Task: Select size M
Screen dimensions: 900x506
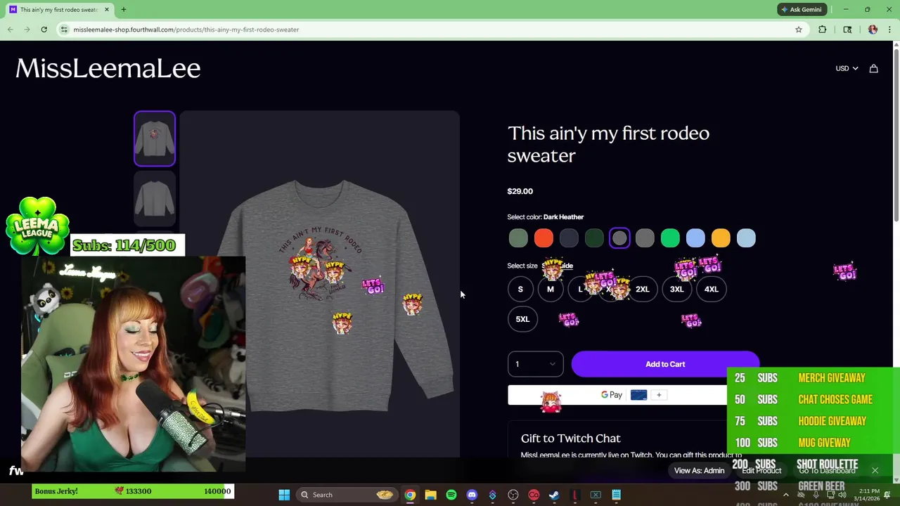Action: pos(551,289)
